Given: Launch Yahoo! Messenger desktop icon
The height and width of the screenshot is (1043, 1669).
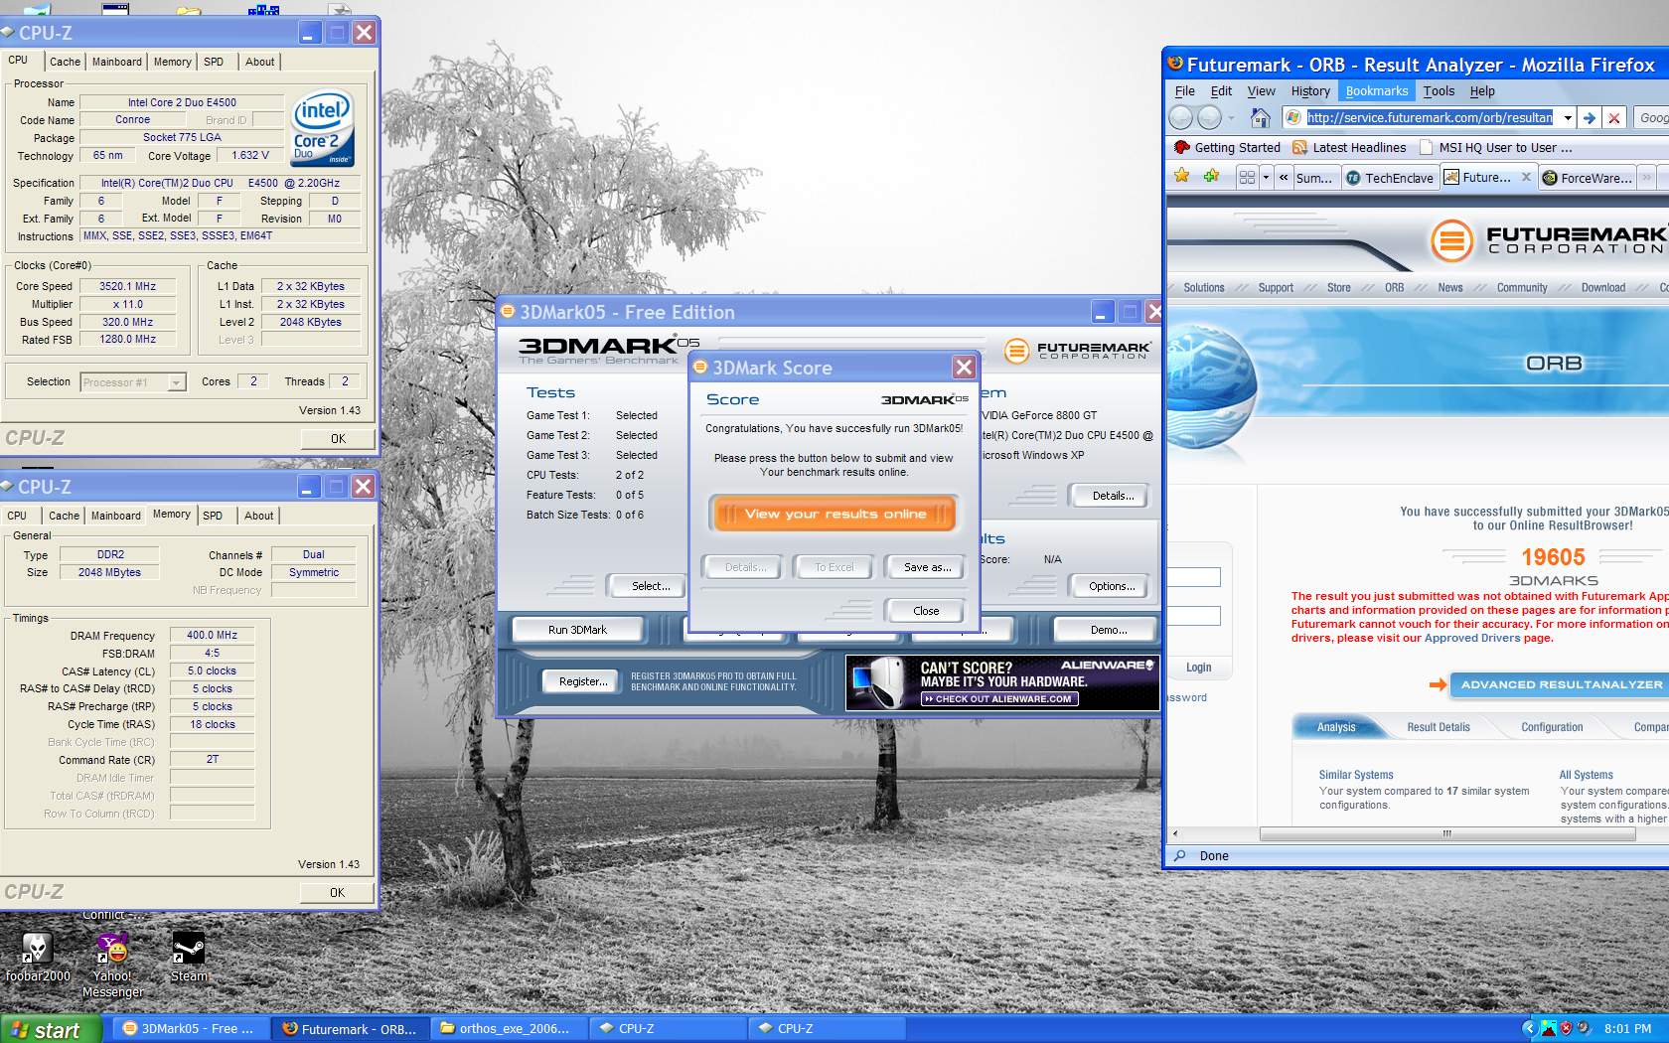Looking at the screenshot, I should point(112,965).
